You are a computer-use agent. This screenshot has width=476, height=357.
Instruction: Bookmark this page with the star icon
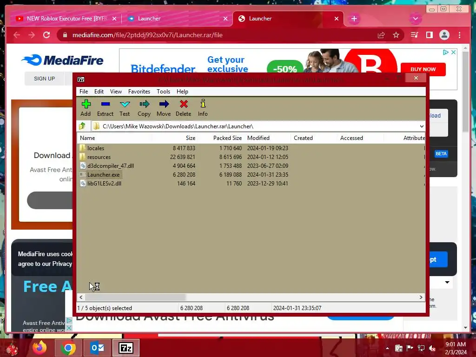tap(396, 35)
